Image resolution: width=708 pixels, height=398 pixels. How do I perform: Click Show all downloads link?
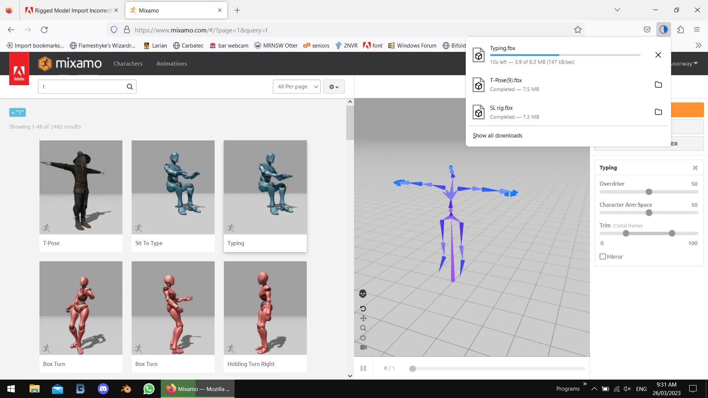[497, 136]
